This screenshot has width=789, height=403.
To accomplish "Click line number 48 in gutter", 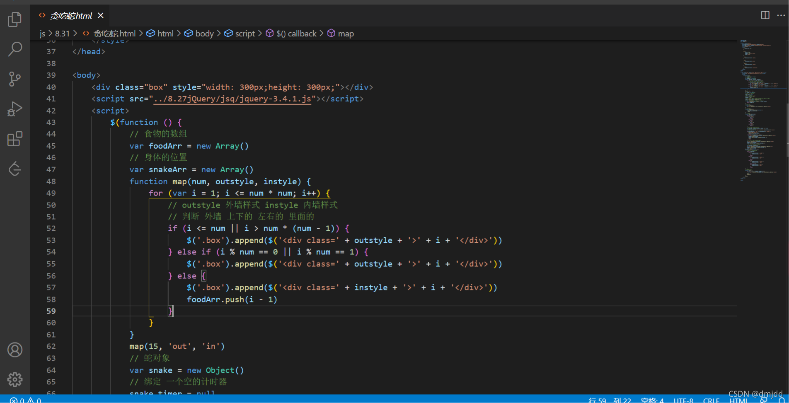I will pyautogui.click(x=51, y=181).
